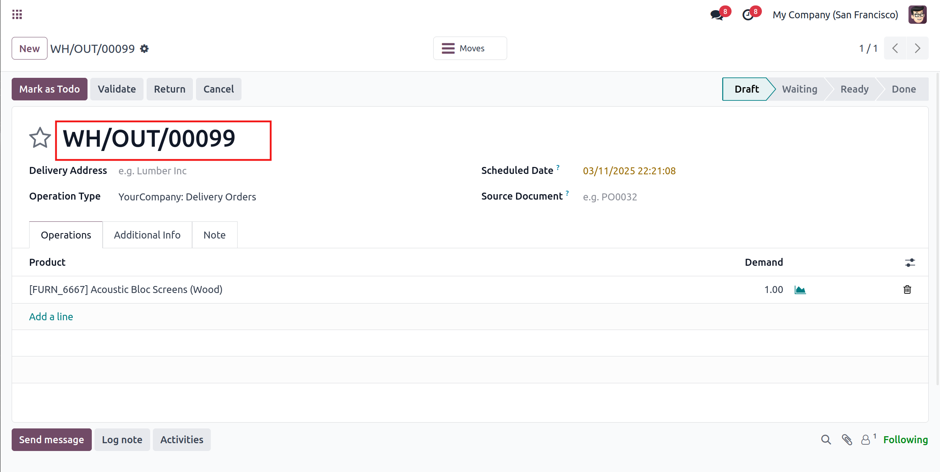The height and width of the screenshot is (472, 940).
Task: Open the column settings sliders icon
Action: click(x=910, y=263)
